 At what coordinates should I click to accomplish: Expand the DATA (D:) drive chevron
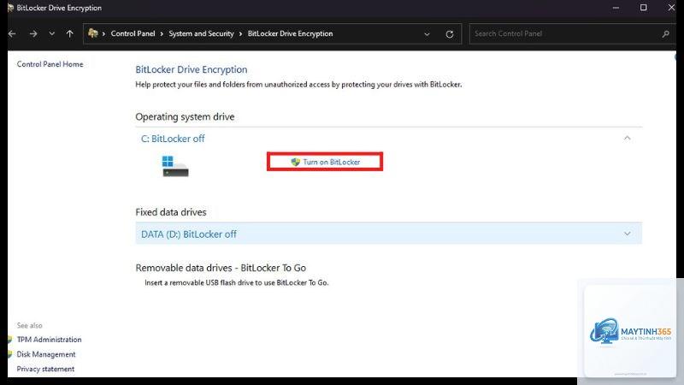click(627, 234)
